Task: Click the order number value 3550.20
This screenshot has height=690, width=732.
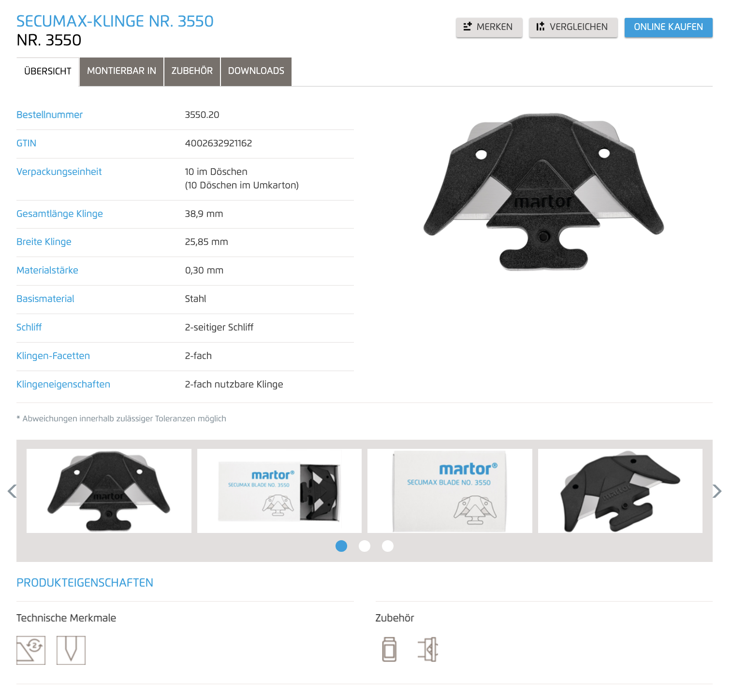Action: coord(202,115)
